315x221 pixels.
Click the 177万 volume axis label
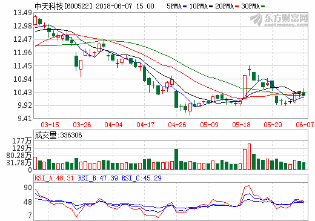tap(22, 141)
